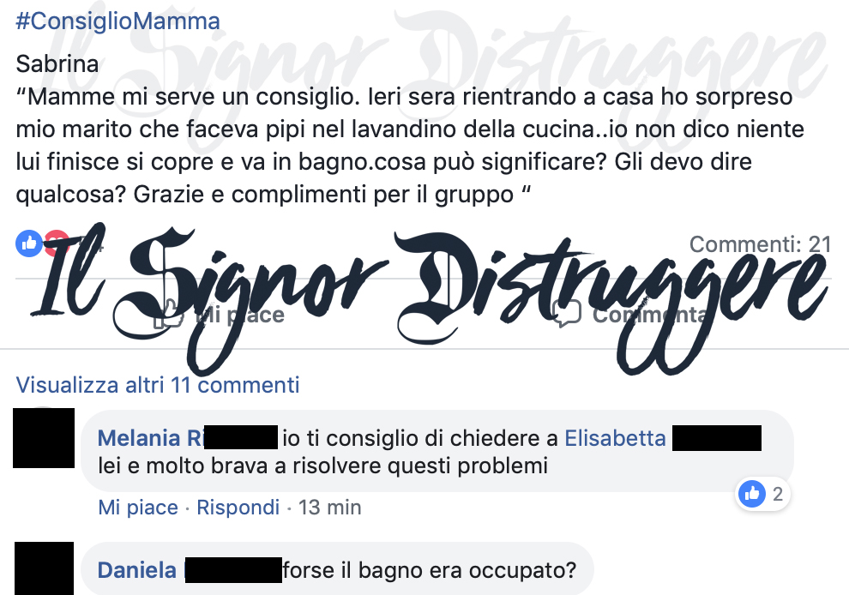Click Daniela's blacked-out profile picture
849x595 pixels.
44,568
